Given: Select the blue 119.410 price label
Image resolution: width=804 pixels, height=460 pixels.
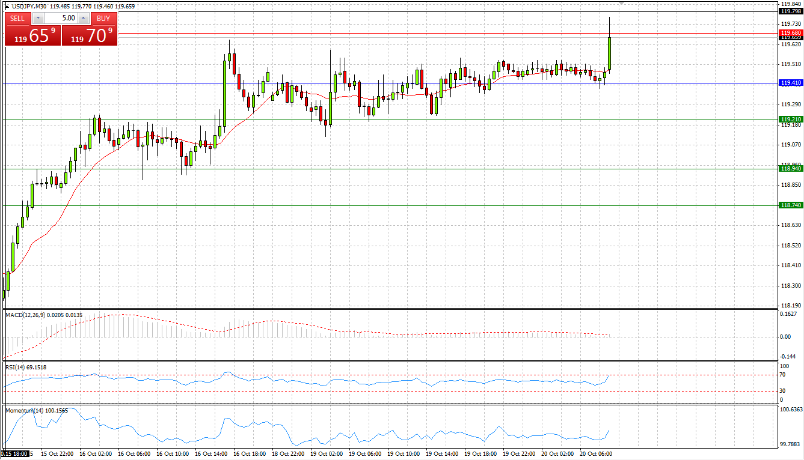Looking at the screenshot, I should click(790, 83).
